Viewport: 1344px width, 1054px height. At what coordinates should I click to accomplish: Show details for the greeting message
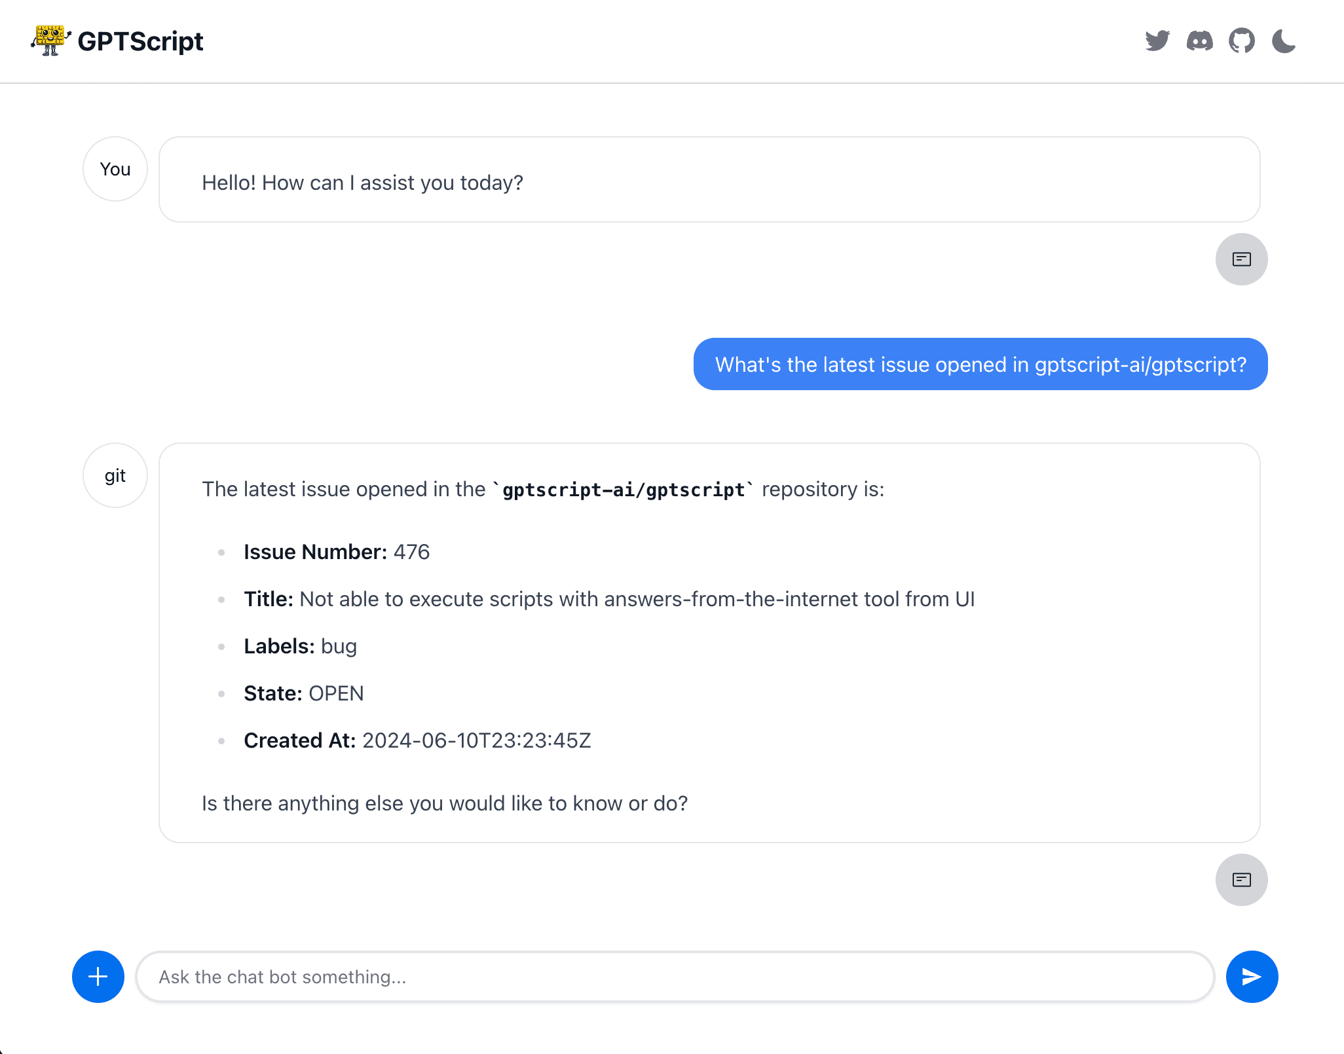click(1241, 259)
